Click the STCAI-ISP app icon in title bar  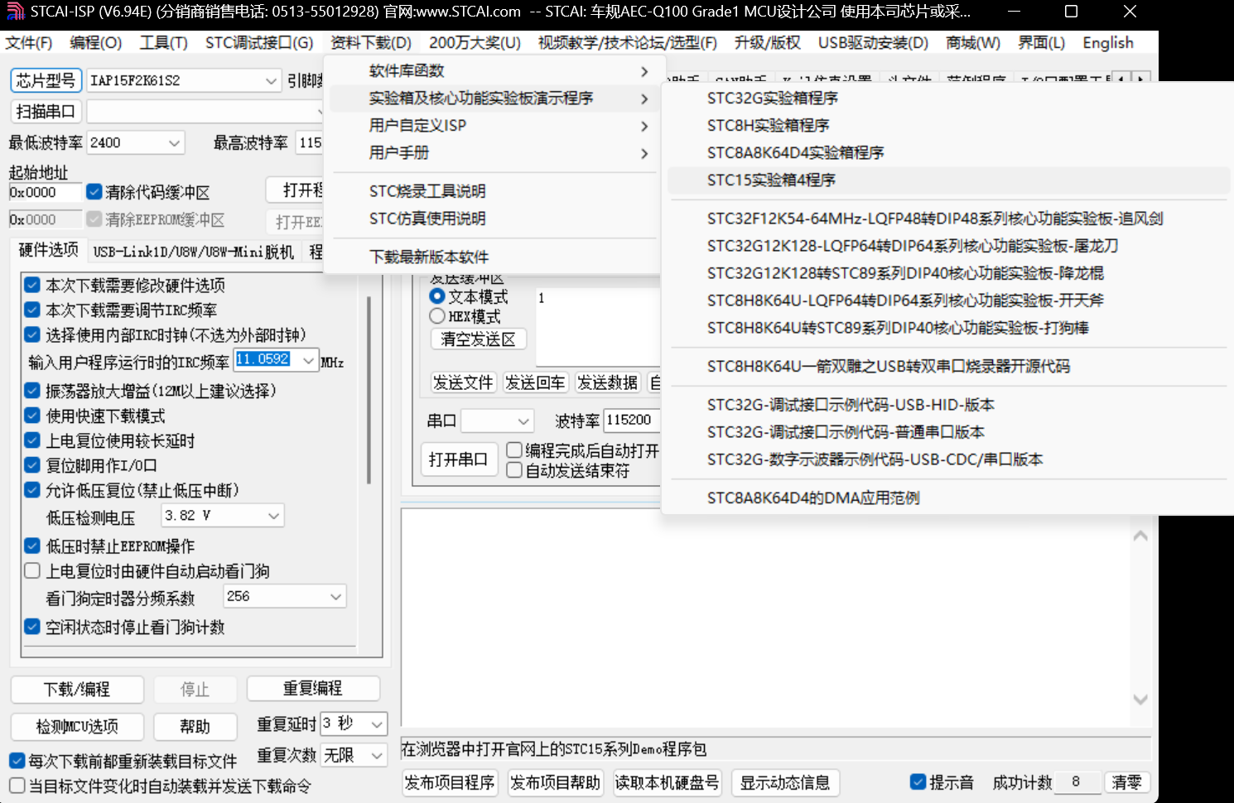click(15, 12)
